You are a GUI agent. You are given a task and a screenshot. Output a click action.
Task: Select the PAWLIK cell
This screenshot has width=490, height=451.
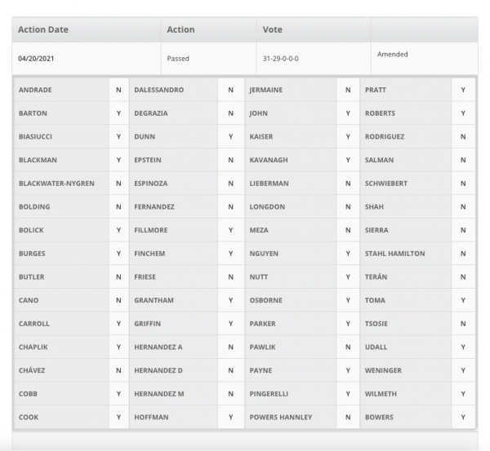(x=291, y=347)
